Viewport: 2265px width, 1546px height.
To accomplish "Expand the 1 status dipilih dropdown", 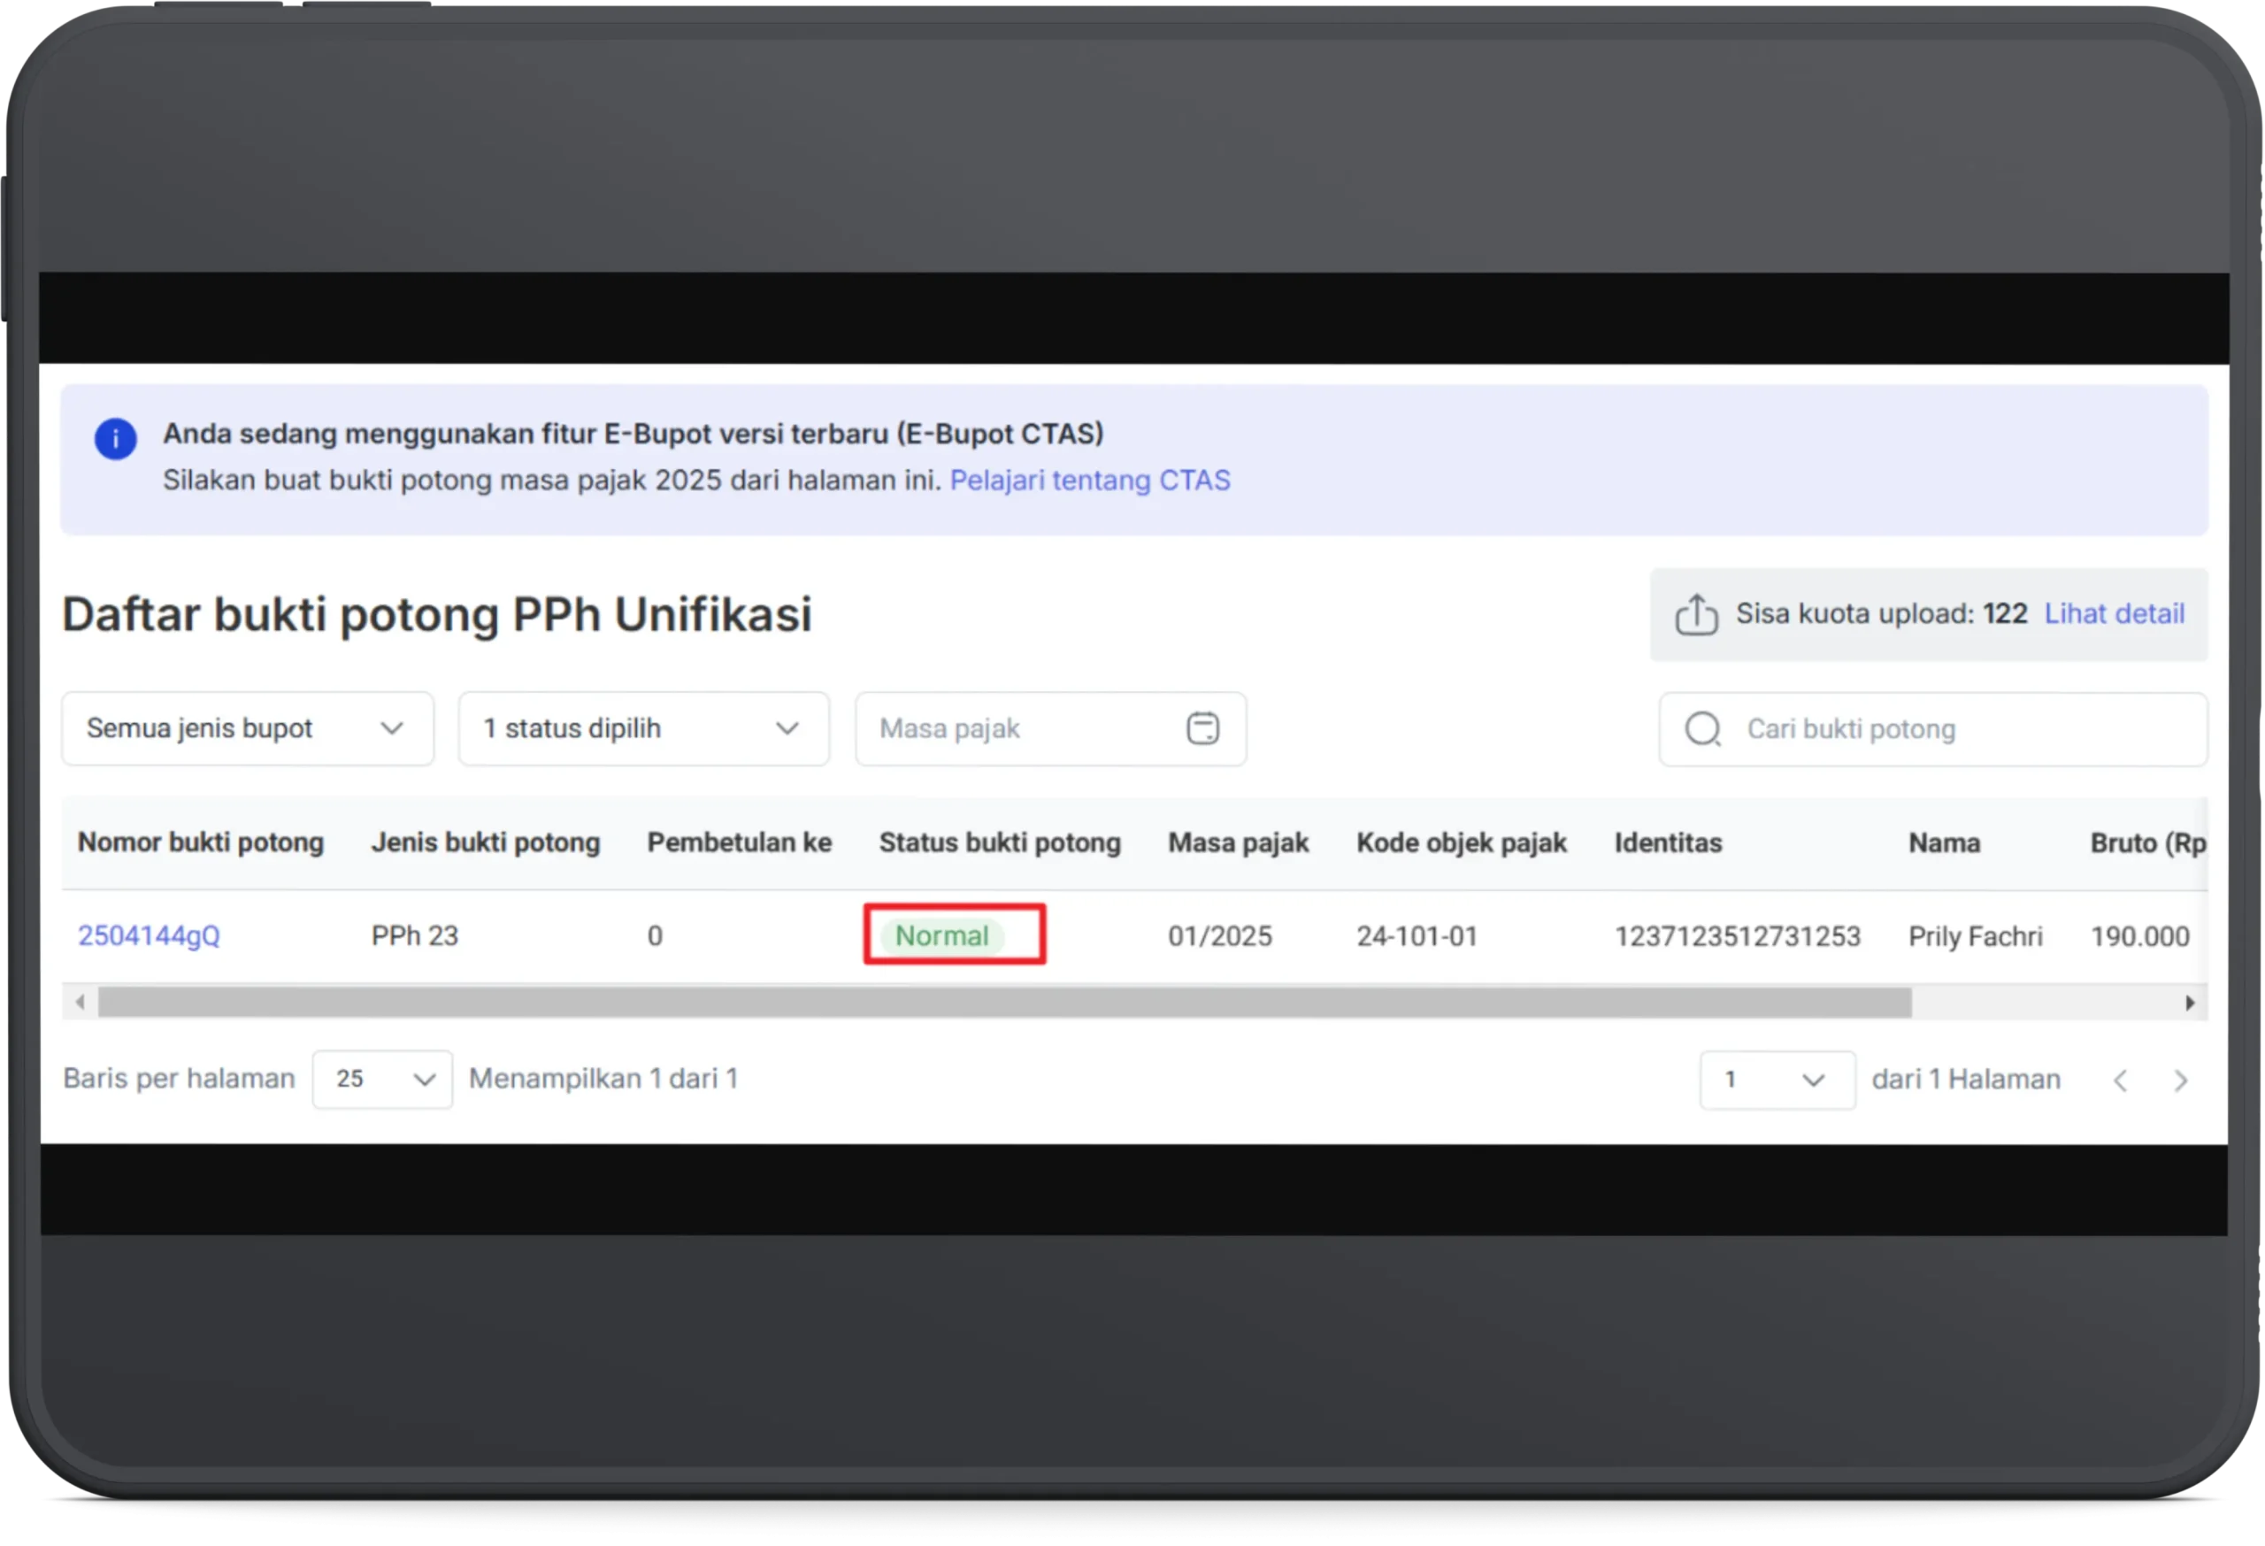I will point(643,729).
